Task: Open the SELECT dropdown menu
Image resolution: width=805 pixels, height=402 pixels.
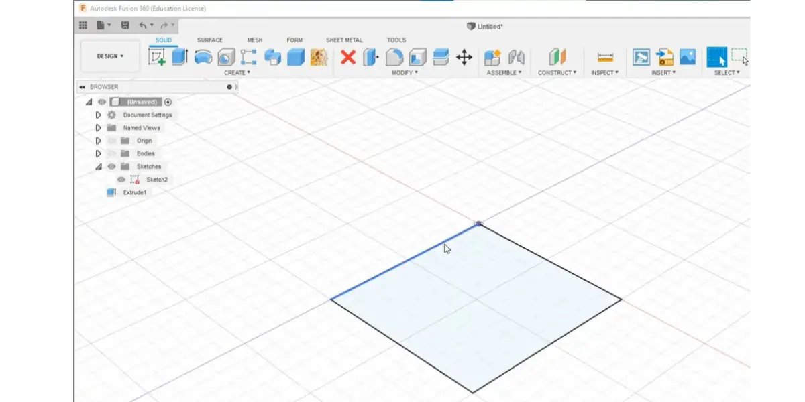Action: click(727, 72)
